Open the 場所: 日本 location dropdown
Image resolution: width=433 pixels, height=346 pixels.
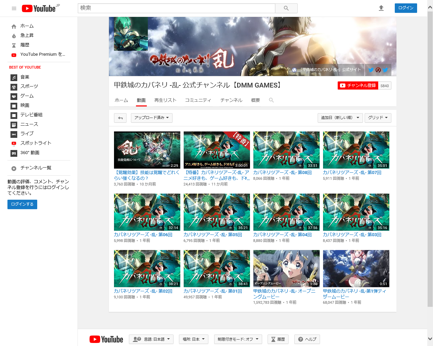[194, 339]
